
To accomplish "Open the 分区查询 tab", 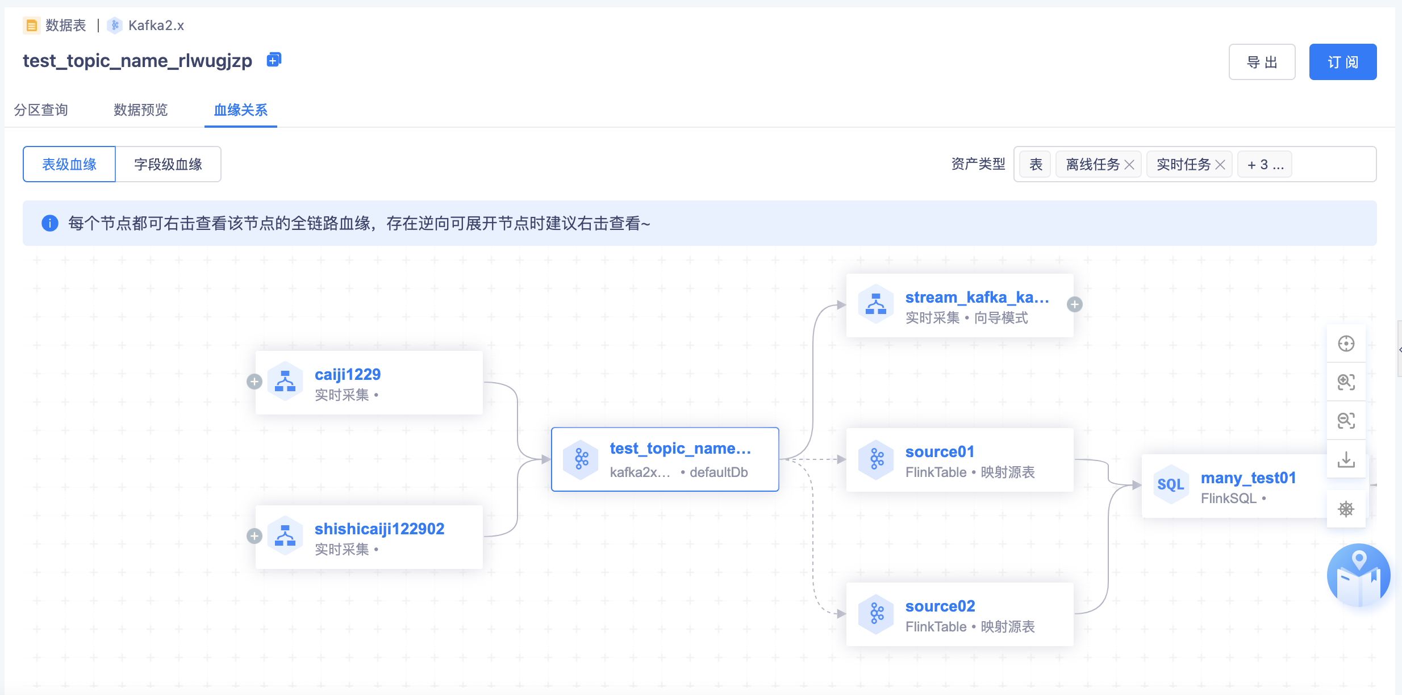I will click(x=41, y=110).
